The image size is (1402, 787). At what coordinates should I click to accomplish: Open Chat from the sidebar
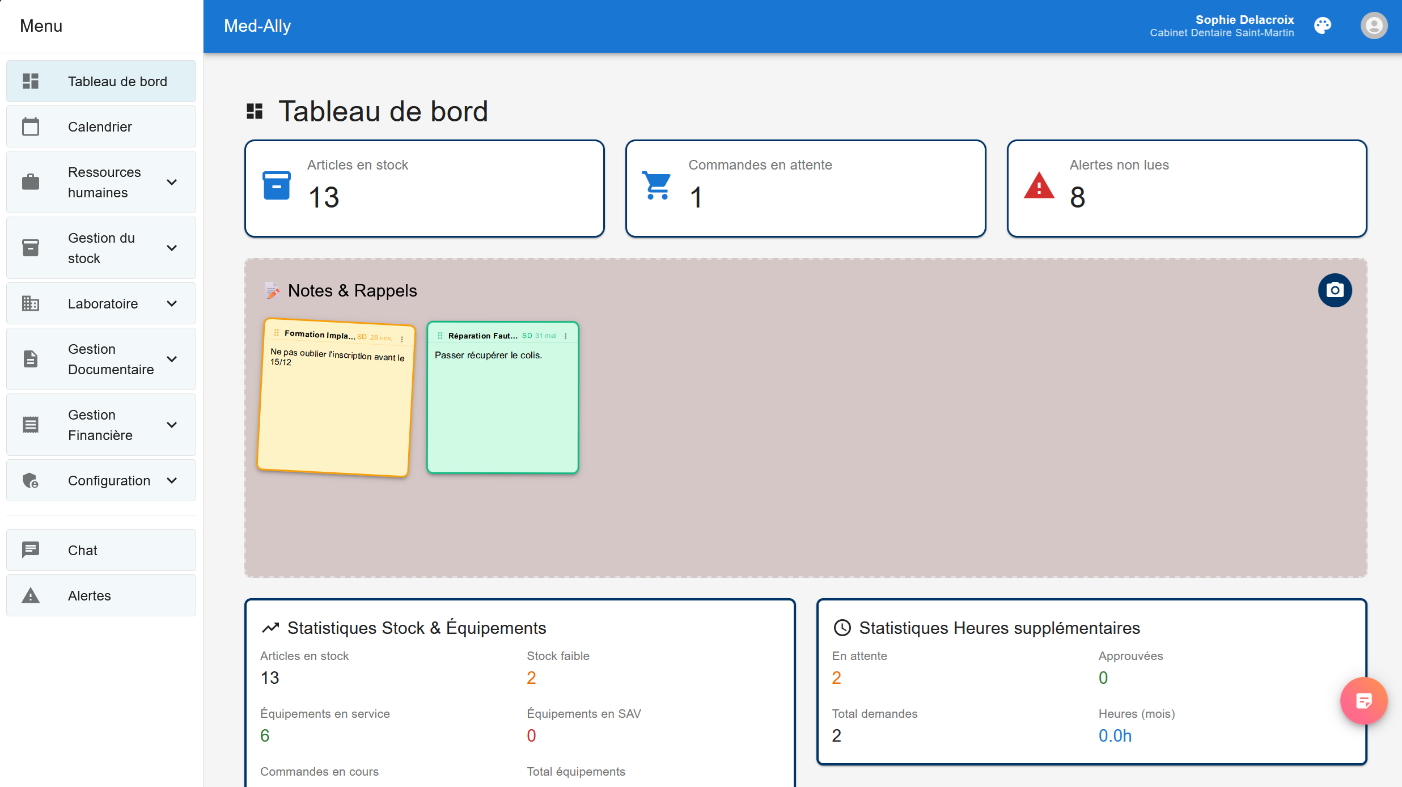[101, 550]
